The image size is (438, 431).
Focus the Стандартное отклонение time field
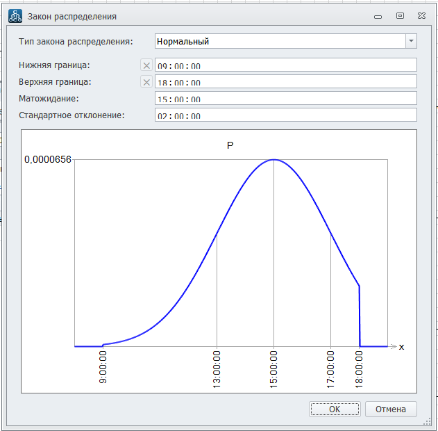pyautogui.click(x=285, y=115)
